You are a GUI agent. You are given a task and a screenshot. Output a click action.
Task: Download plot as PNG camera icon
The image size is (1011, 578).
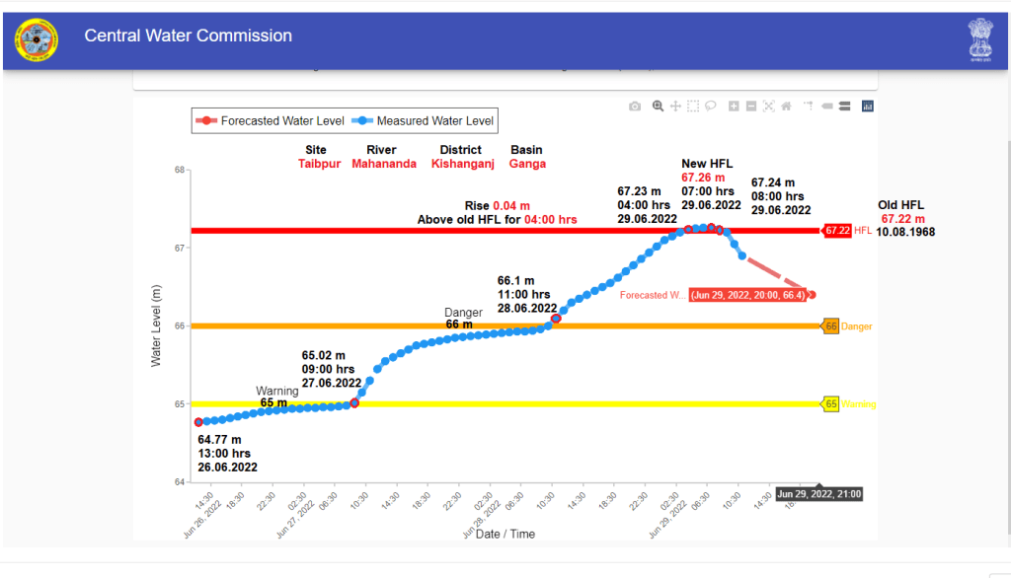pos(635,107)
